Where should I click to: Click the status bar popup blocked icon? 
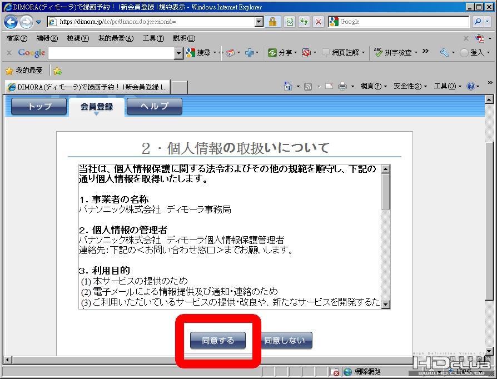tap(335, 372)
